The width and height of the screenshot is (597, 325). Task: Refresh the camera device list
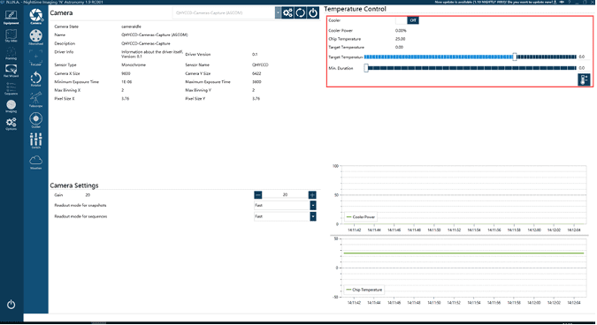coord(301,12)
